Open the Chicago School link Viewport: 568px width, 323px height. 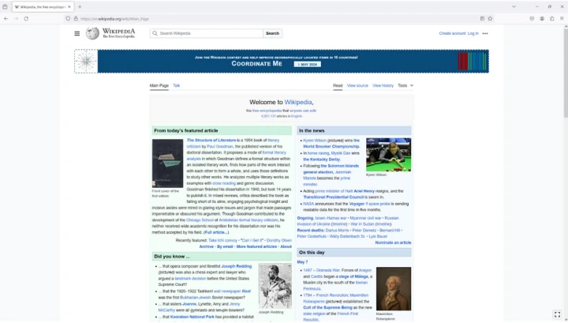click(x=200, y=220)
